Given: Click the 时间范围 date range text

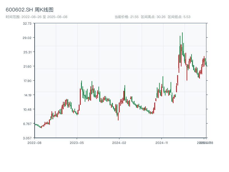Looking at the screenshot, I should pyautogui.click(x=36, y=17).
